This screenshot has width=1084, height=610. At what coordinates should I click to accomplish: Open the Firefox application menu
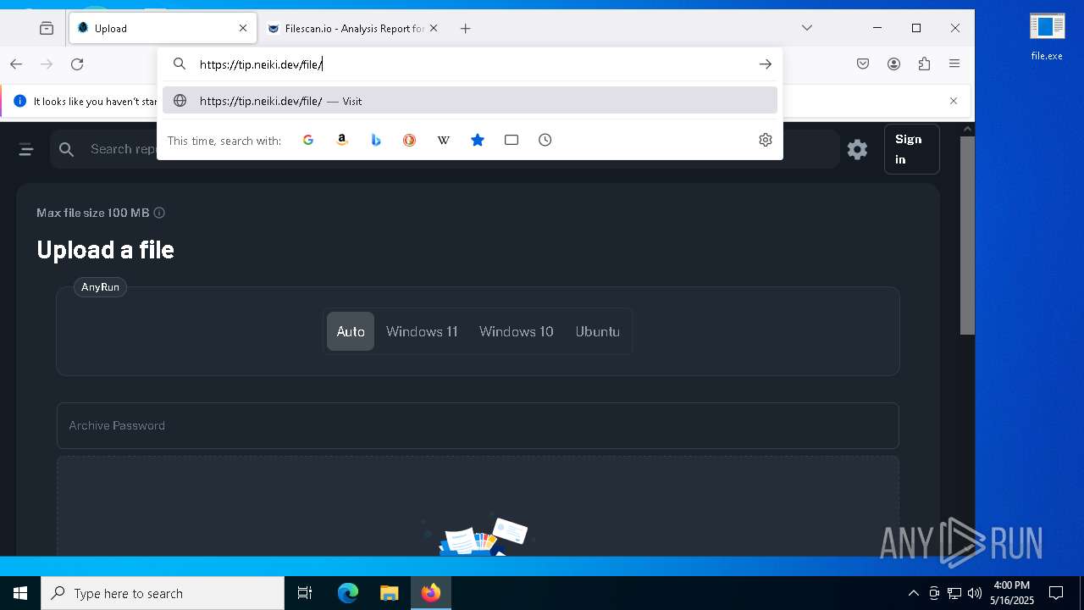pyautogui.click(x=954, y=64)
